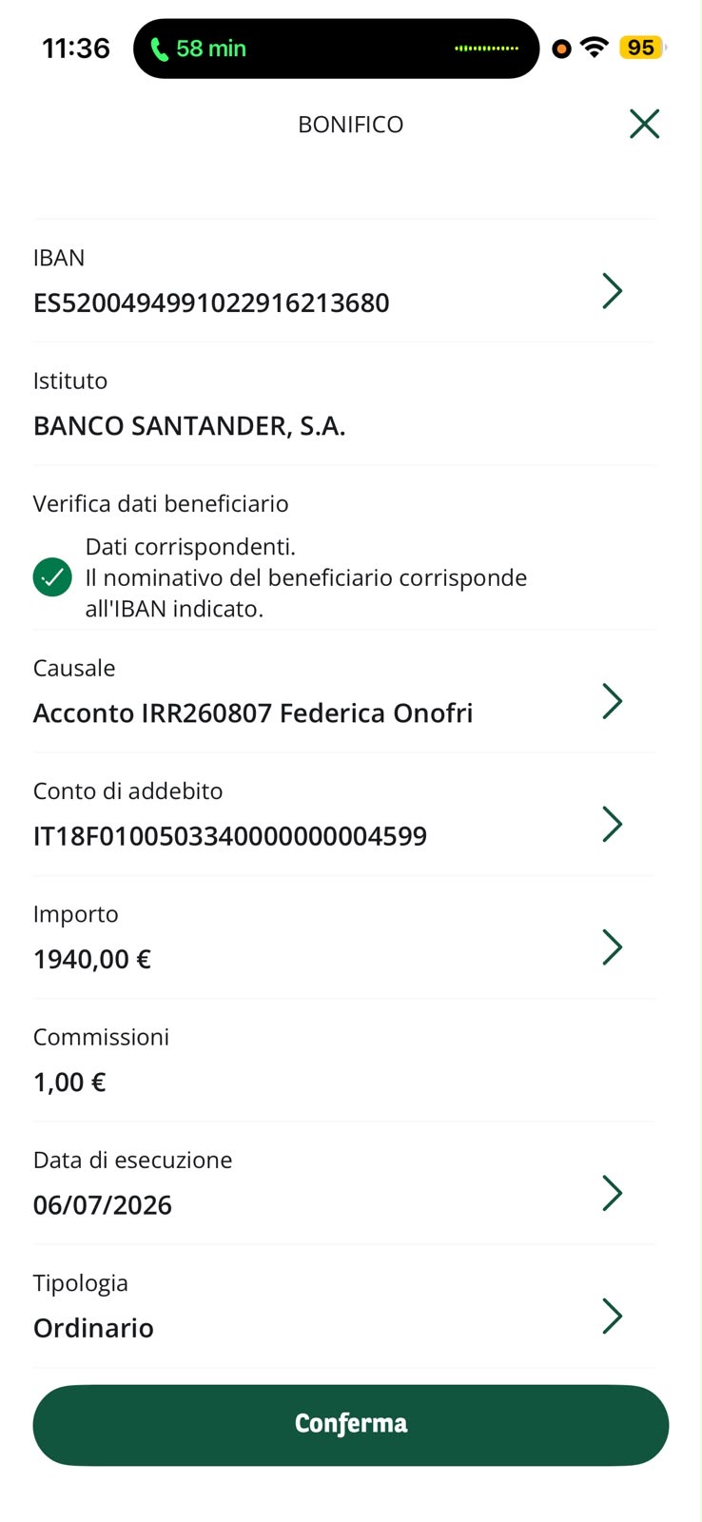Tap the date 06/07/2026
Viewport: 702px width, 1522px height.
click(x=103, y=1205)
